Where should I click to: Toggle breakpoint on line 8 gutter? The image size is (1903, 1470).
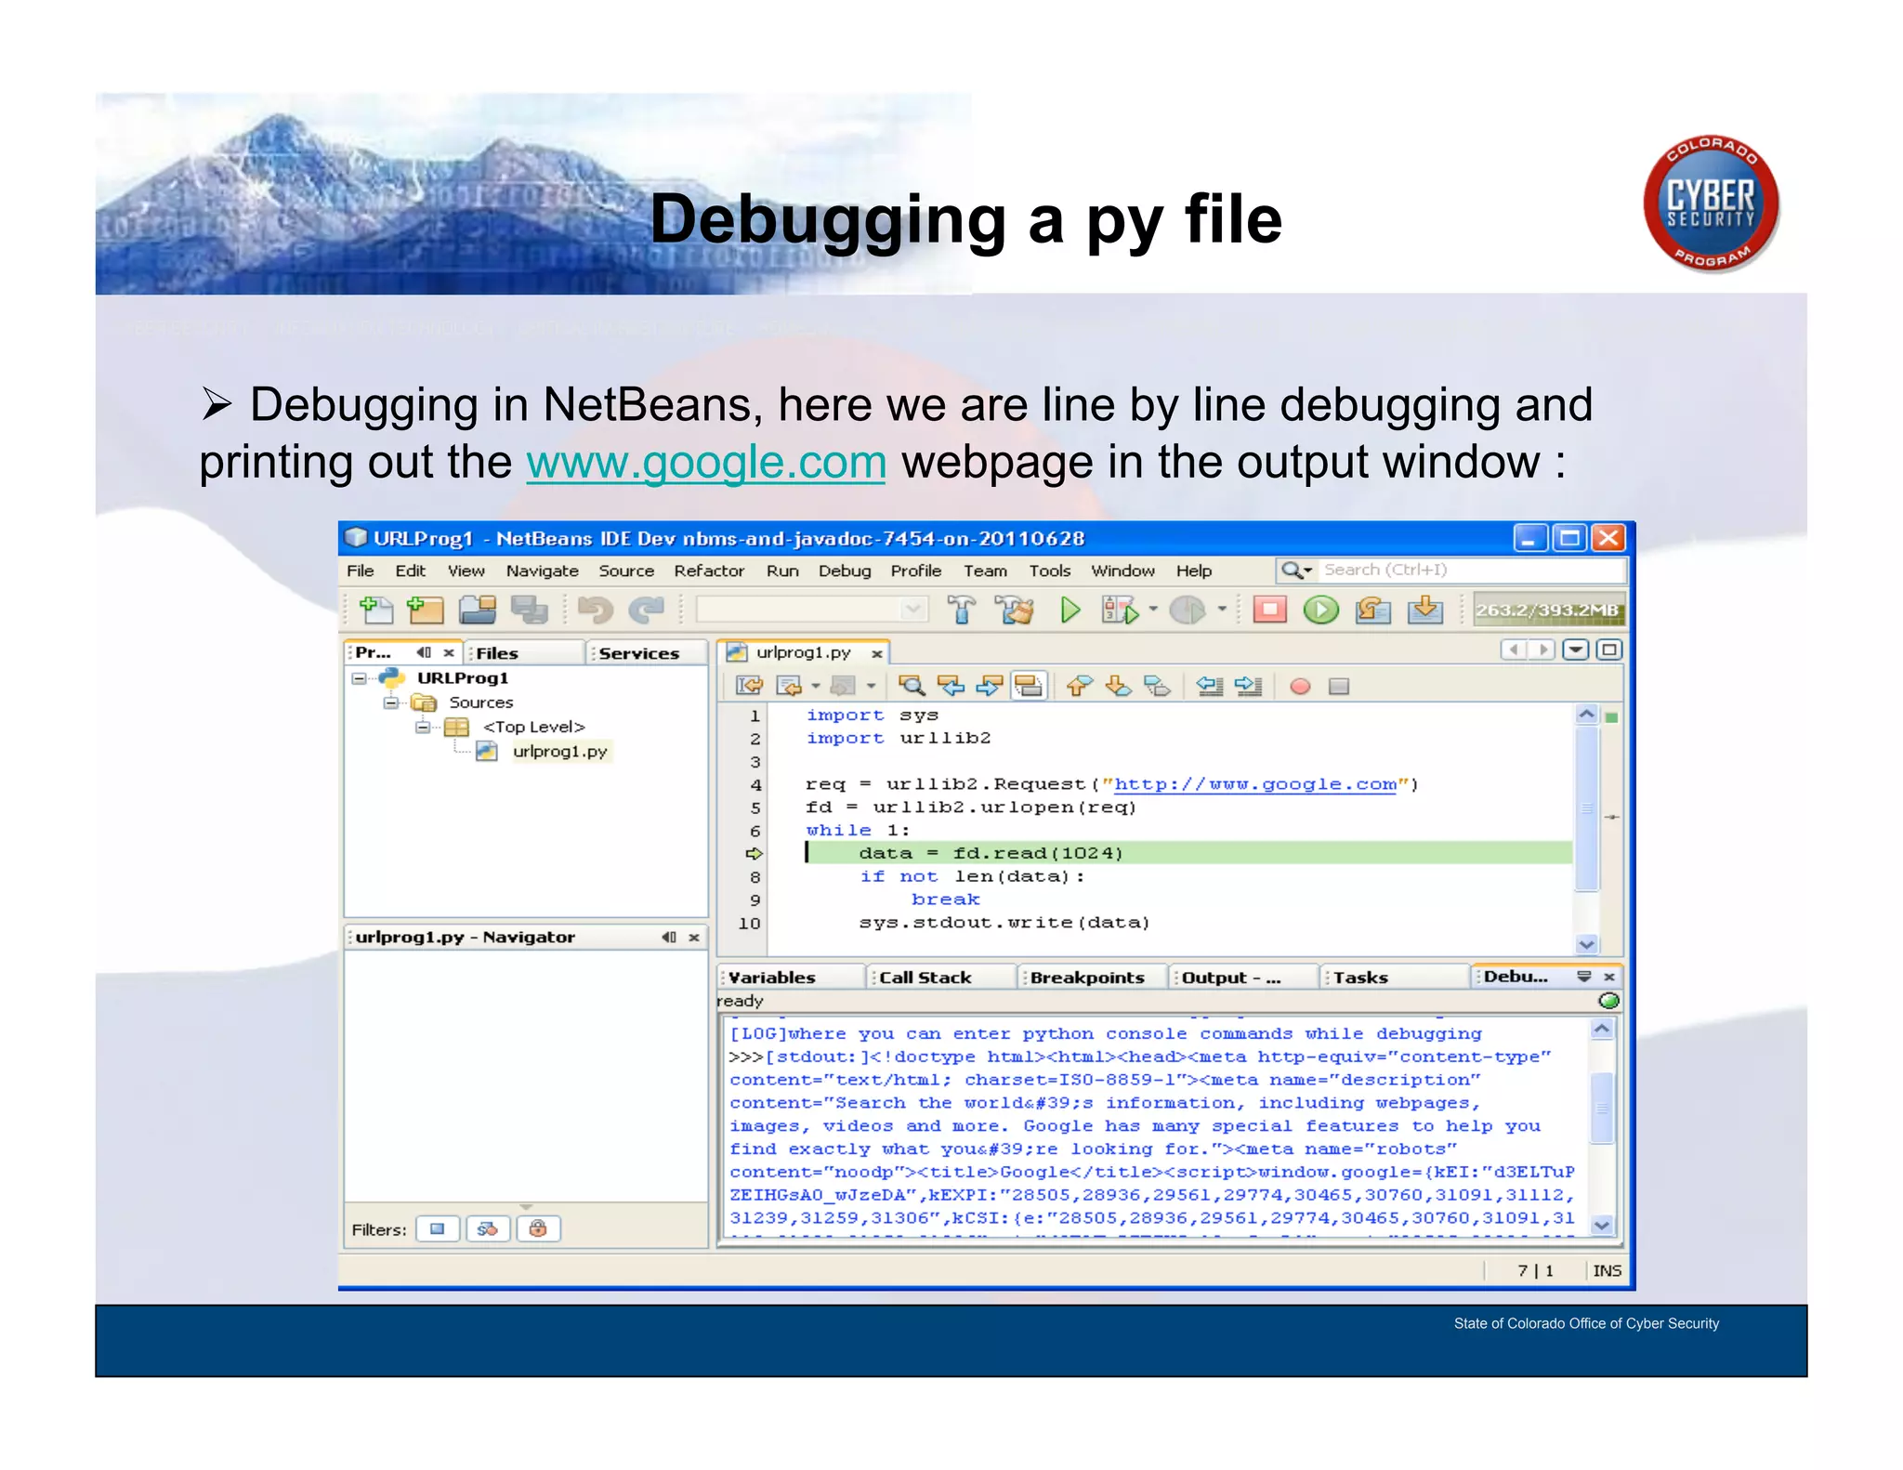click(755, 876)
